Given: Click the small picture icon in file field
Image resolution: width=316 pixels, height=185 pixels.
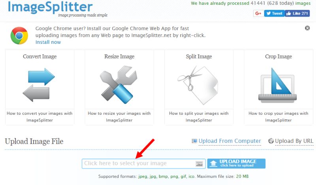Looking at the screenshot, I should pyautogui.click(x=199, y=164).
